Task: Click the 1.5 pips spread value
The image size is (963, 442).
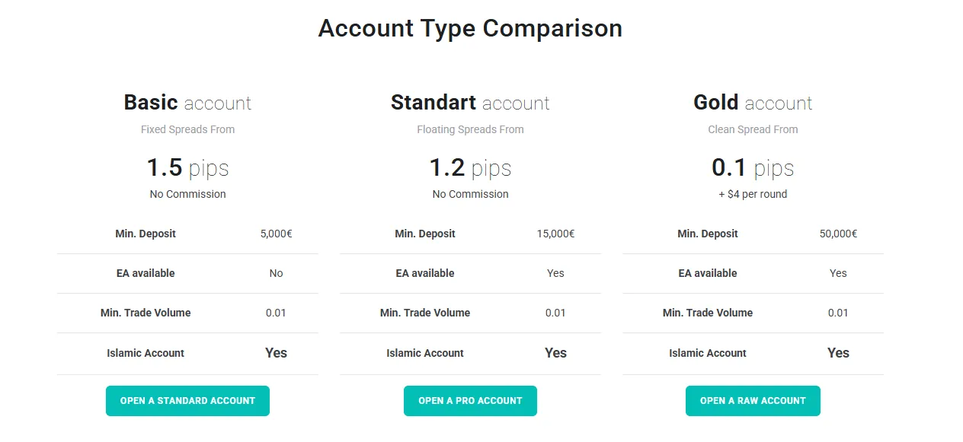Action: pyautogui.click(x=187, y=167)
